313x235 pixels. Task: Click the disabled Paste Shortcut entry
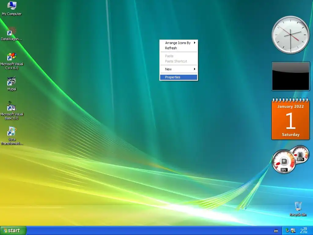pyautogui.click(x=179, y=61)
